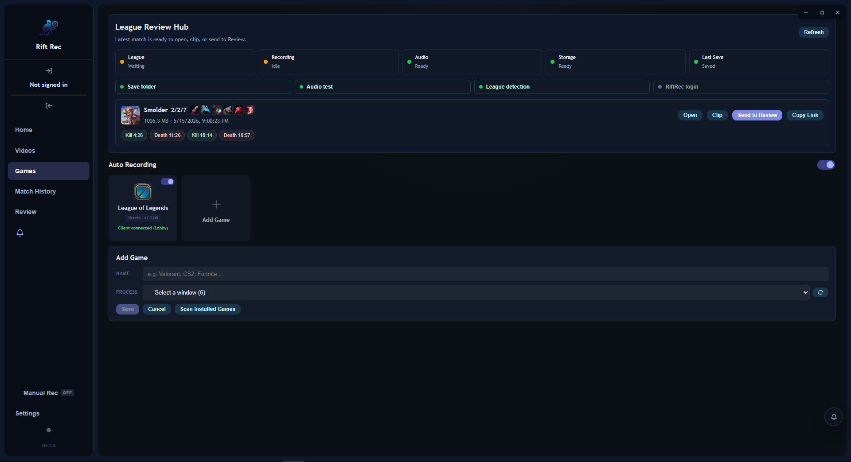Viewport: 851px width, 462px height.
Task: Click the 39 recs 47.7 GB badge
Action: click(143, 218)
